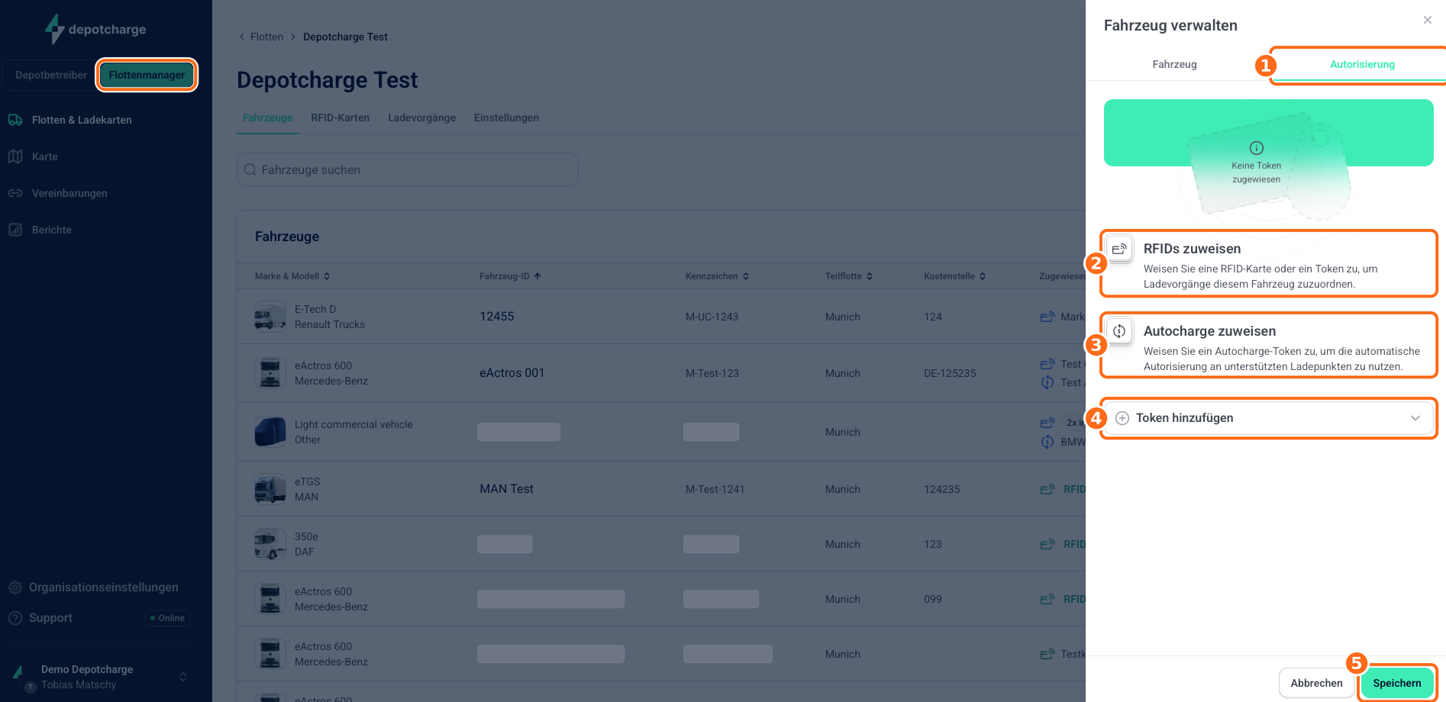Screen dimensions: 1446x702
Task: Click the RFID card icon next to RFIDs zuweisen
Action: point(1119,249)
